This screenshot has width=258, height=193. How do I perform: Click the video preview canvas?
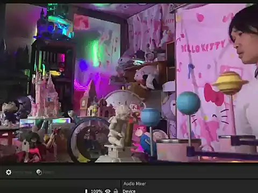129,83
